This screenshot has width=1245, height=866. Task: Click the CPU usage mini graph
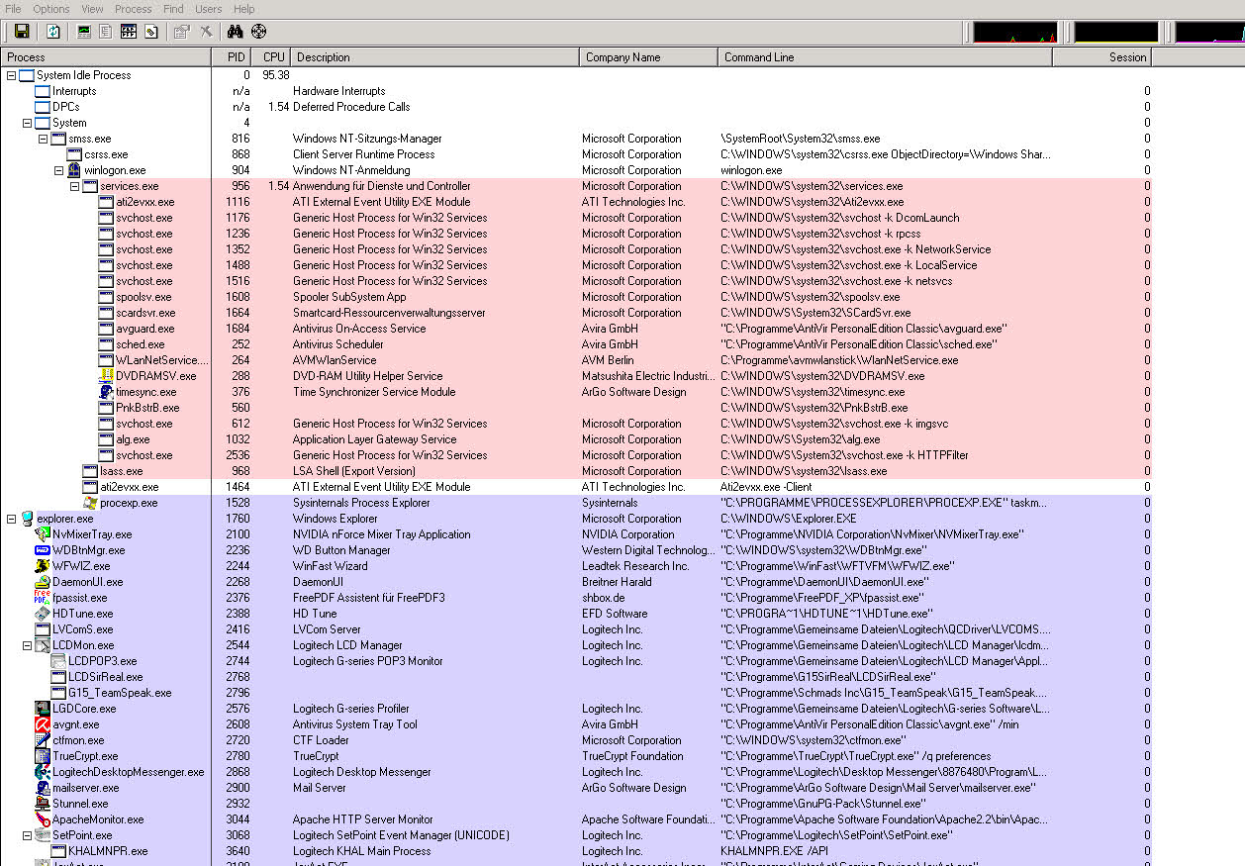tap(1014, 33)
